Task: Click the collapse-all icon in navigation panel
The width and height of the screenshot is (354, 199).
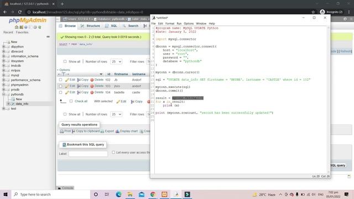Action: click(48, 36)
